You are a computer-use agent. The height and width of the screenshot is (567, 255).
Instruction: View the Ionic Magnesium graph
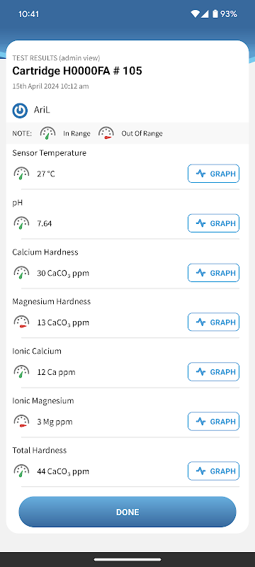pyautogui.click(x=213, y=421)
